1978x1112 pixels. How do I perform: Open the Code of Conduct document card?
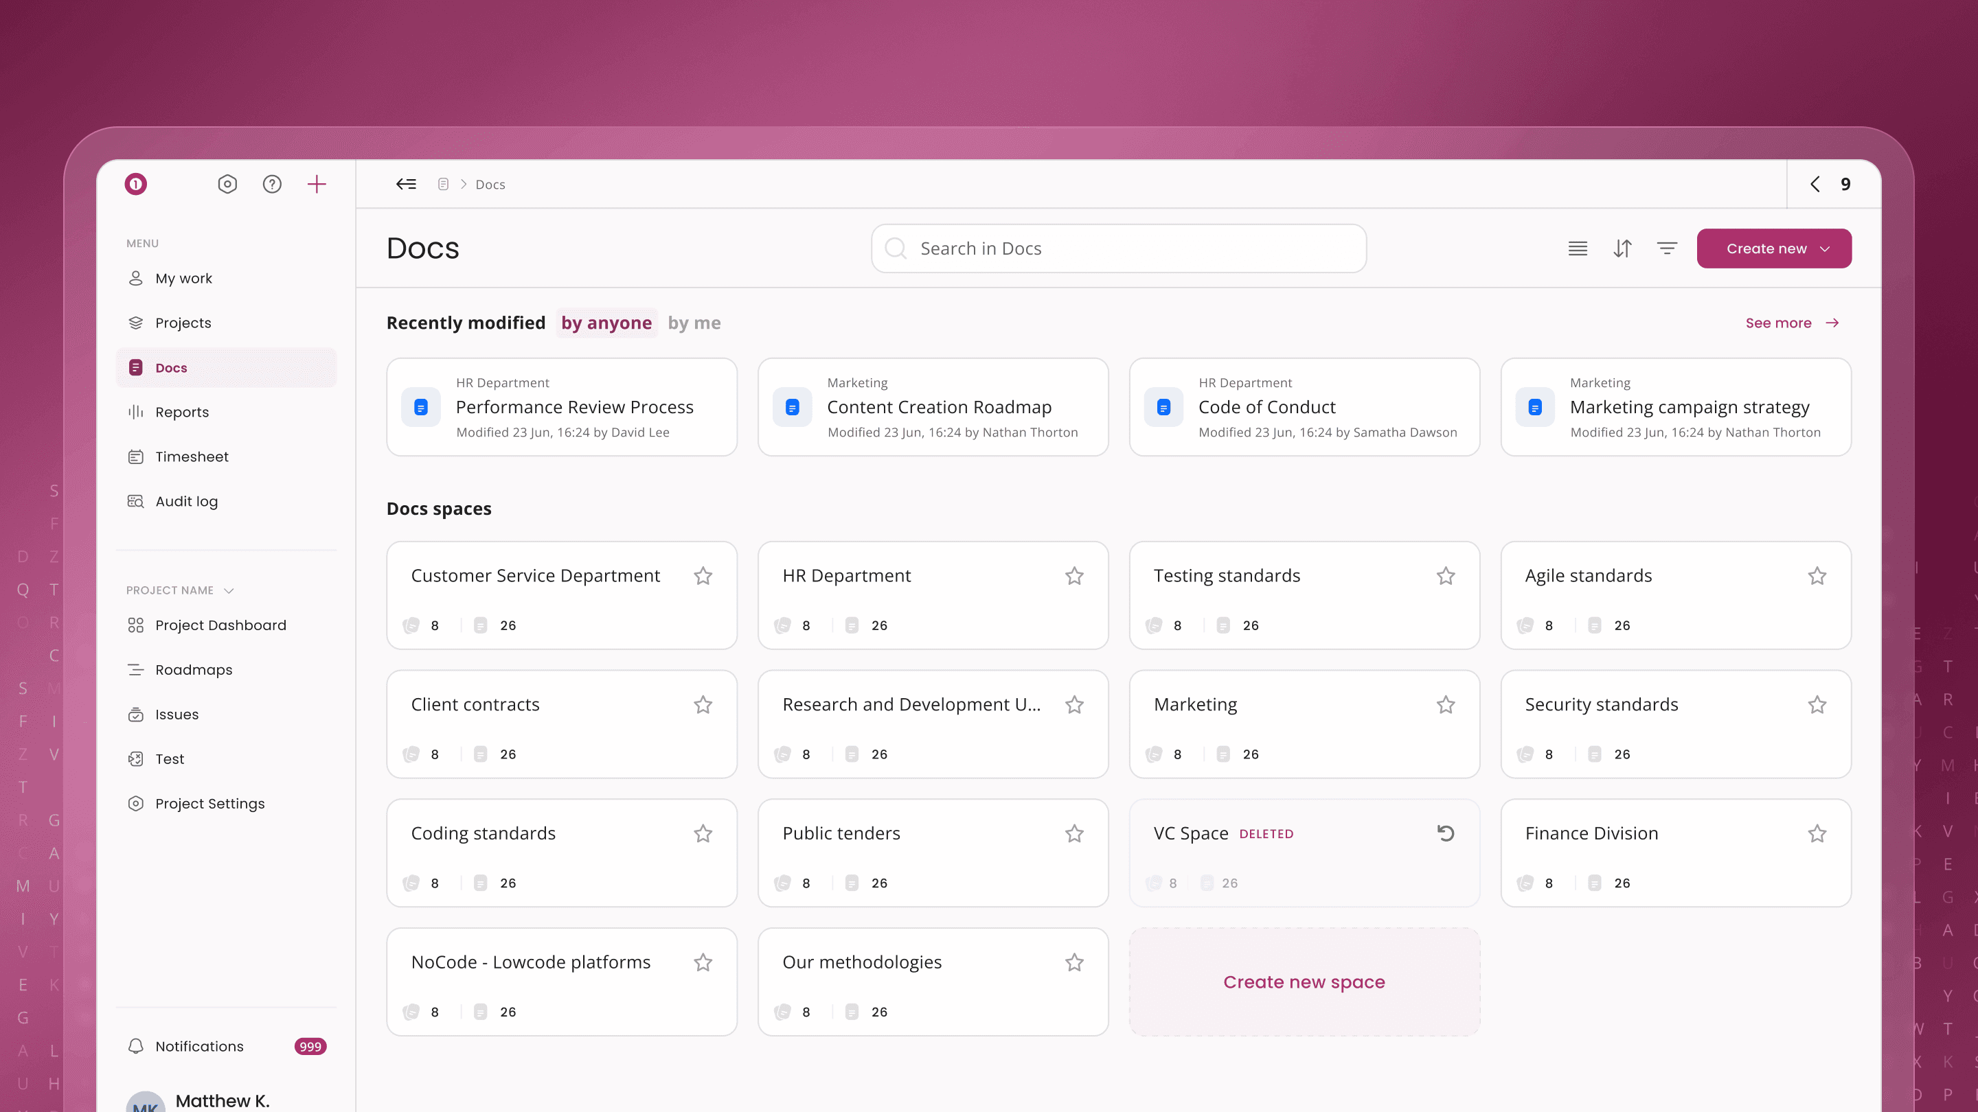(x=1304, y=408)
